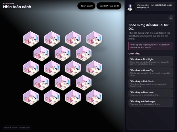This screenshot has height=132, width=177.
Task: Open the fourth room in the bottom row
Action: (94, 97)
